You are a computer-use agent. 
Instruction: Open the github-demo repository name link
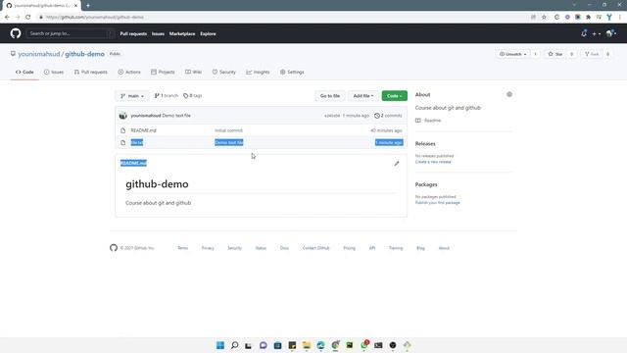pos(85,54)
